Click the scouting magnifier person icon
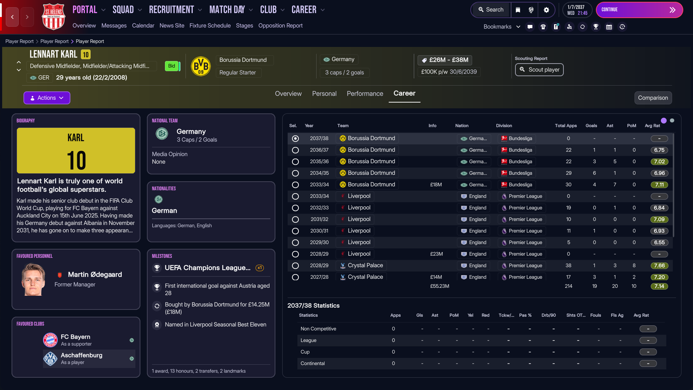This screenshot has height=390, width=693. pyautogui.click(x=569, y=27)
